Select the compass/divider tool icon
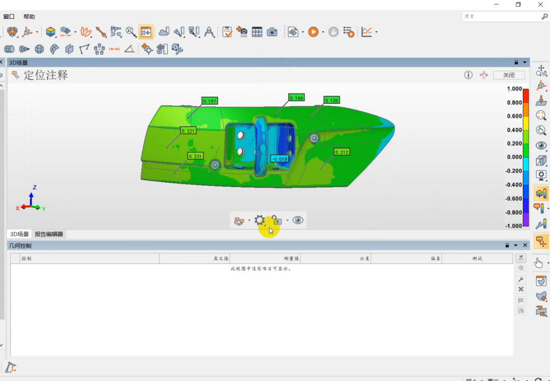This screenshot has height=381, width=550. click(x=209, y=32)
